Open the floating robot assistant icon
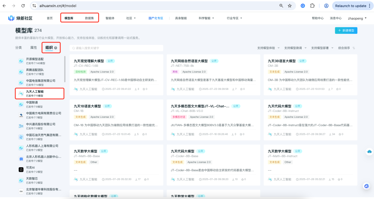 click(369, 152)
